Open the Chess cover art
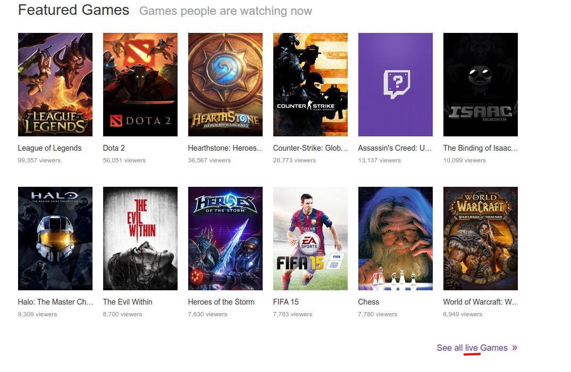 [396, 239]
